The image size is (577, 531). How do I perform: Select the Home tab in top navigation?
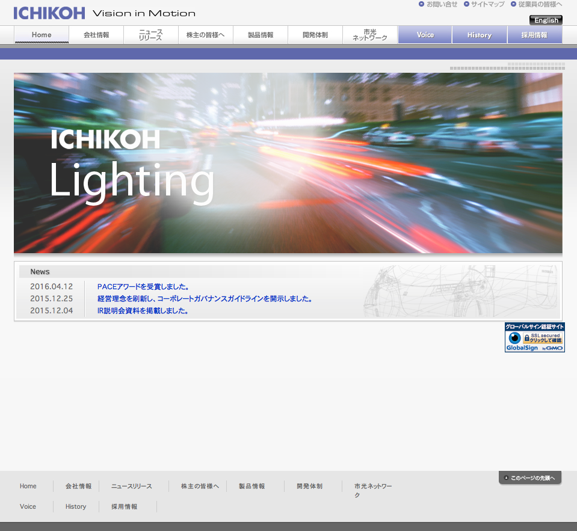pyautogui.click(x=42, y=35)
